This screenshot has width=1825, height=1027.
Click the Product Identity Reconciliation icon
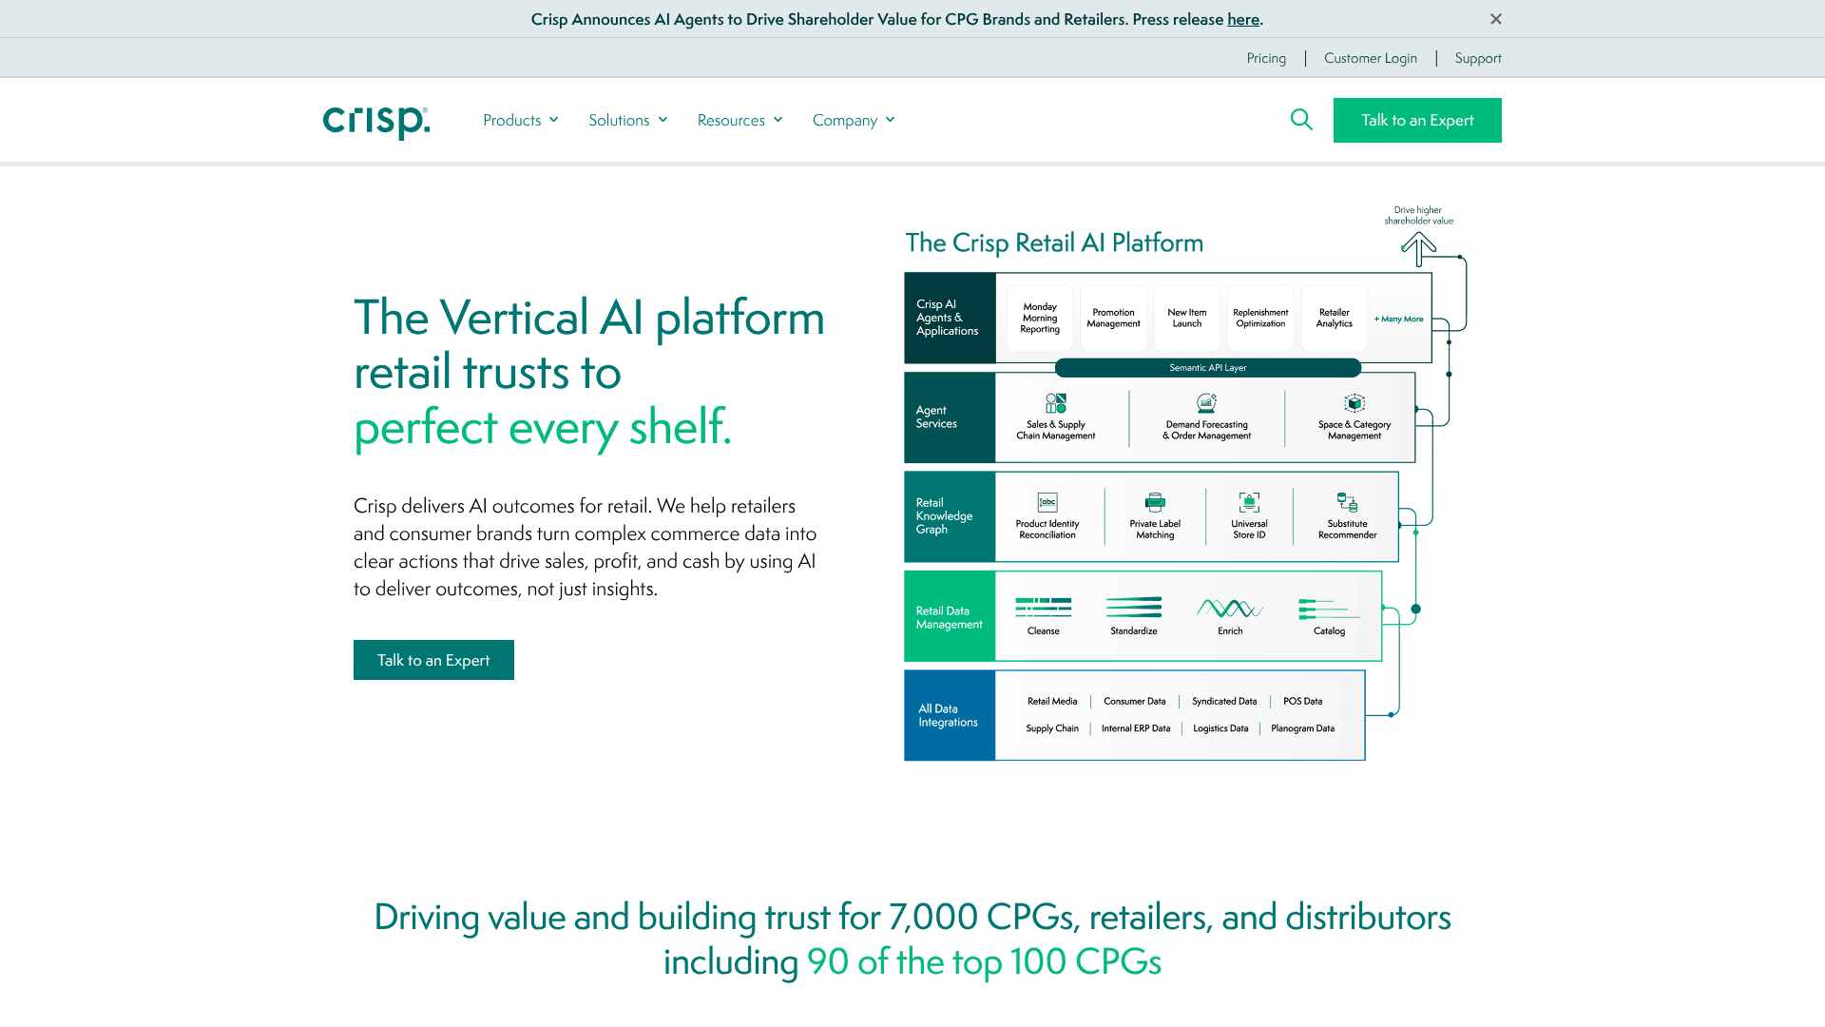pyautogui.click(x=1047, y=502)
